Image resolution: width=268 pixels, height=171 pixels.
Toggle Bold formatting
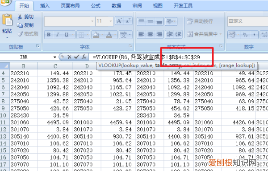pyautogui.click(x=49, y=35)
